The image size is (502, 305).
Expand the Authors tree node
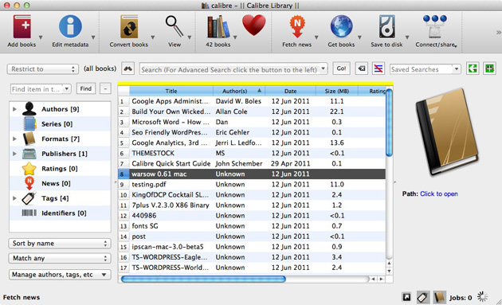14,109
